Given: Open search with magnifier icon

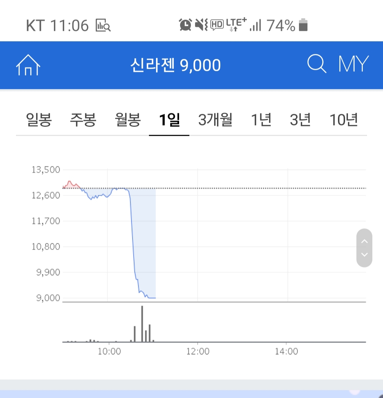Looking at the screenshot, I should point(316,65).
